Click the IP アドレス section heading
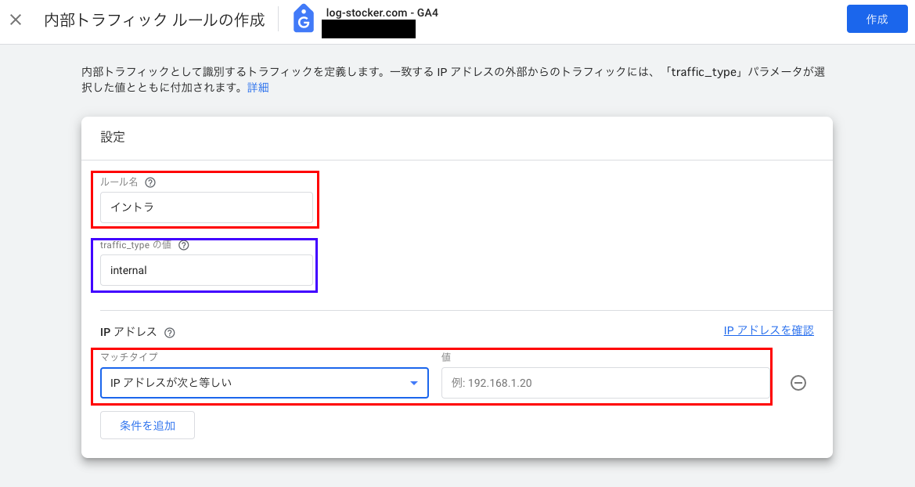 tap(128, 332)
